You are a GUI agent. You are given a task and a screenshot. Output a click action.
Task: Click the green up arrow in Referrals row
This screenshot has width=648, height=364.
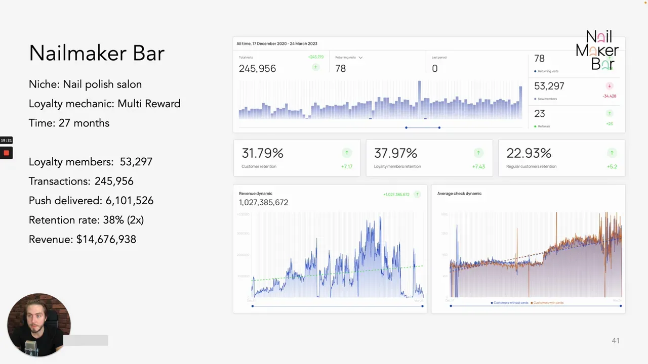tap(610, 114)
